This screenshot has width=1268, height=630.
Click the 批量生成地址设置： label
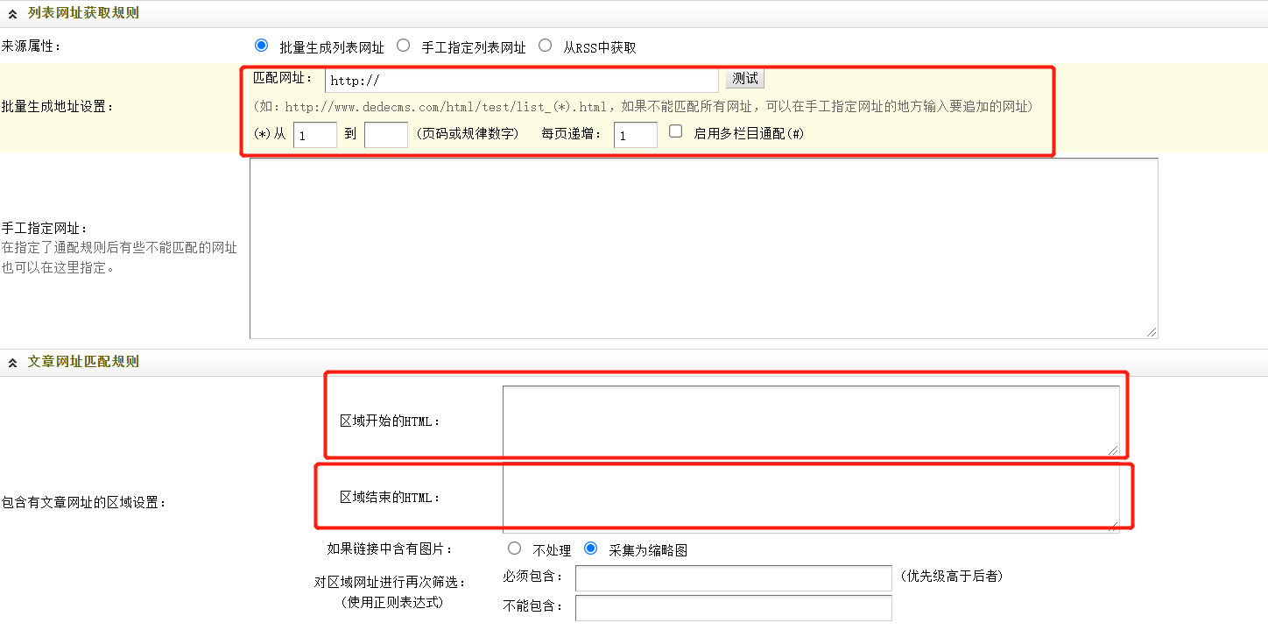click(x=58, y=107)
